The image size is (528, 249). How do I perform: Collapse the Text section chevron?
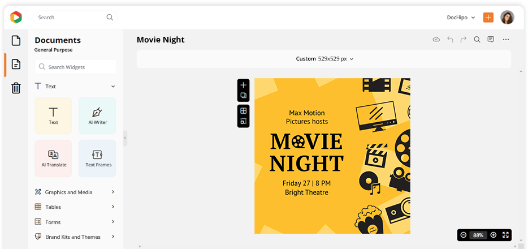point(113,87)
